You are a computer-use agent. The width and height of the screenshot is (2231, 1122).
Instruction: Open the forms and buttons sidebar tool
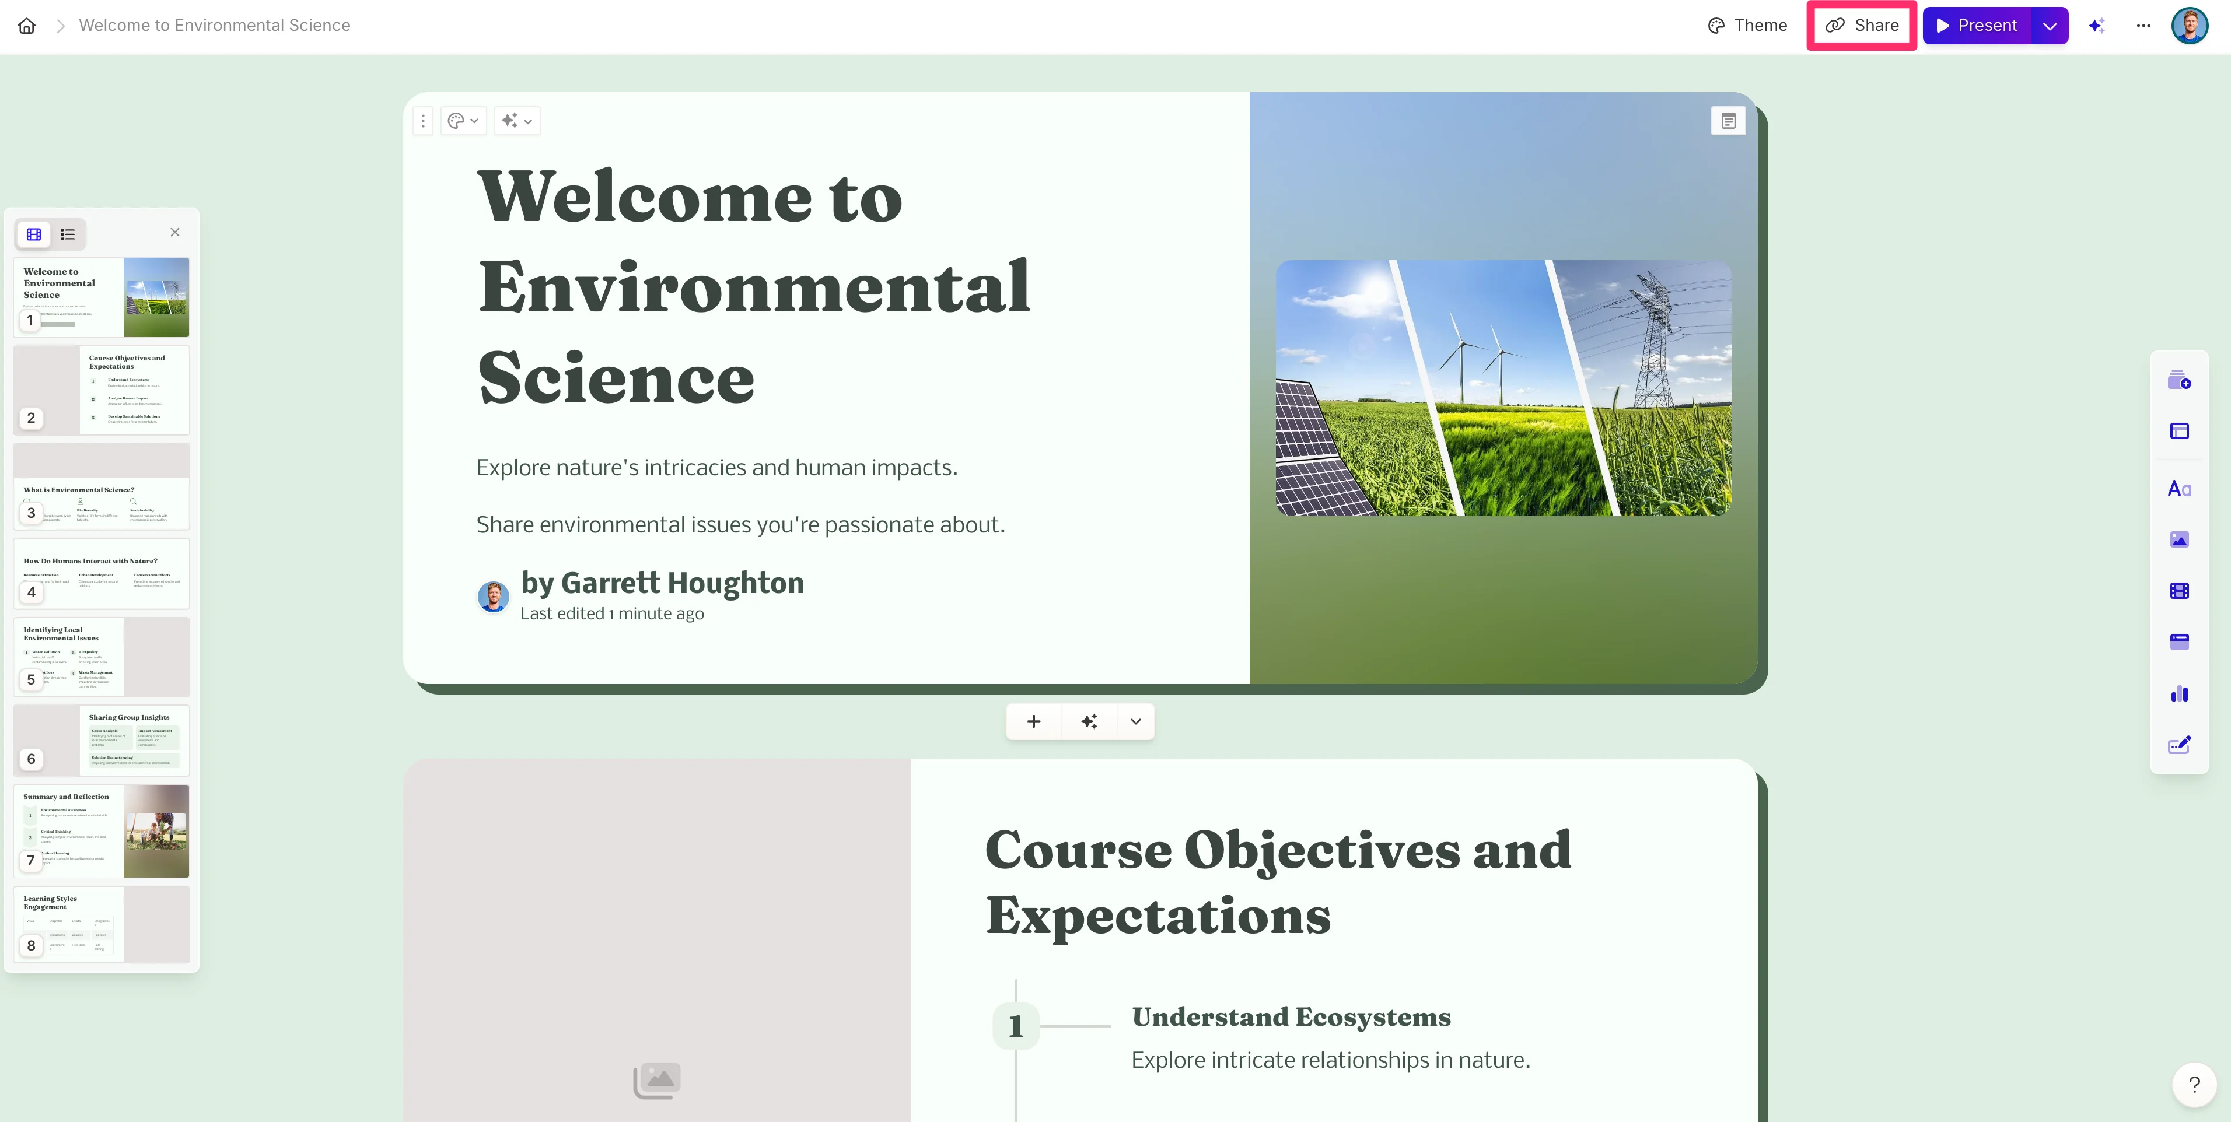pos(2179,745)
